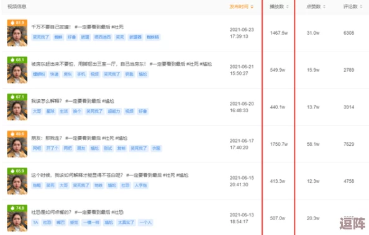Click the likes value 20.3w
The image size is (369, 235).
[313, 218]
